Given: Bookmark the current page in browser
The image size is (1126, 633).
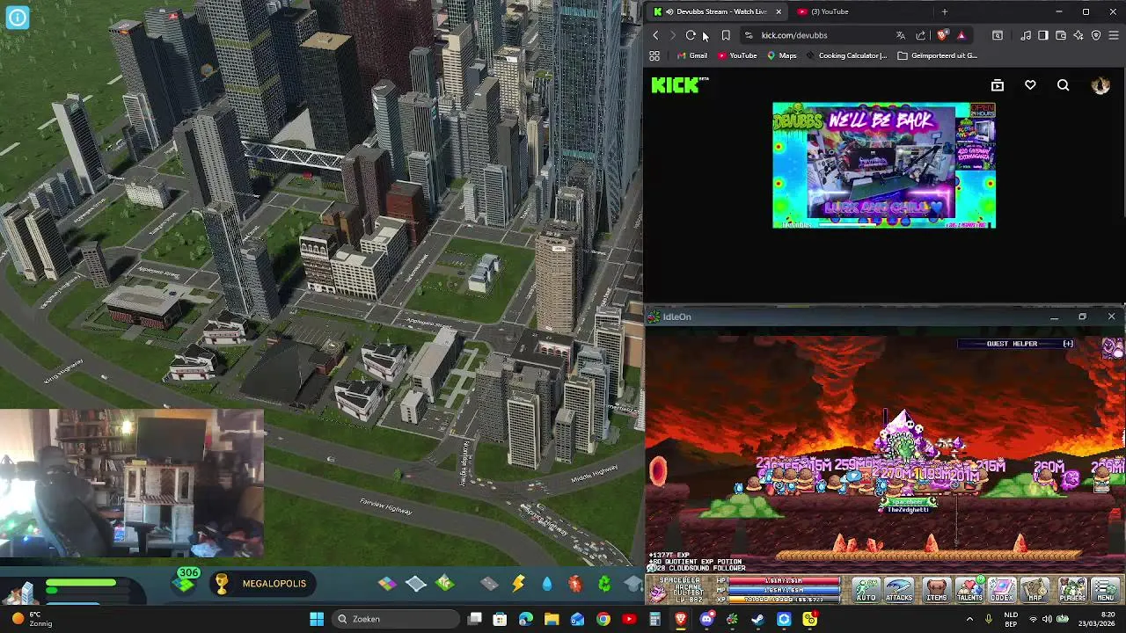Looking at the screenshot, I should click(x=726, y=35).
